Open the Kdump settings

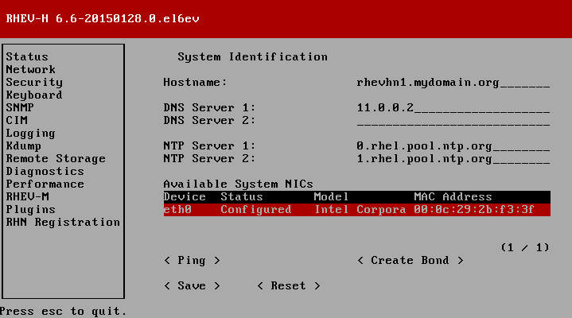point(24,145)
